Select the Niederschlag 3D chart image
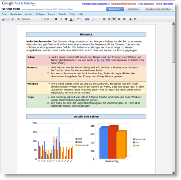Screen dimensions: 181x180 click(x=118, y=143)
